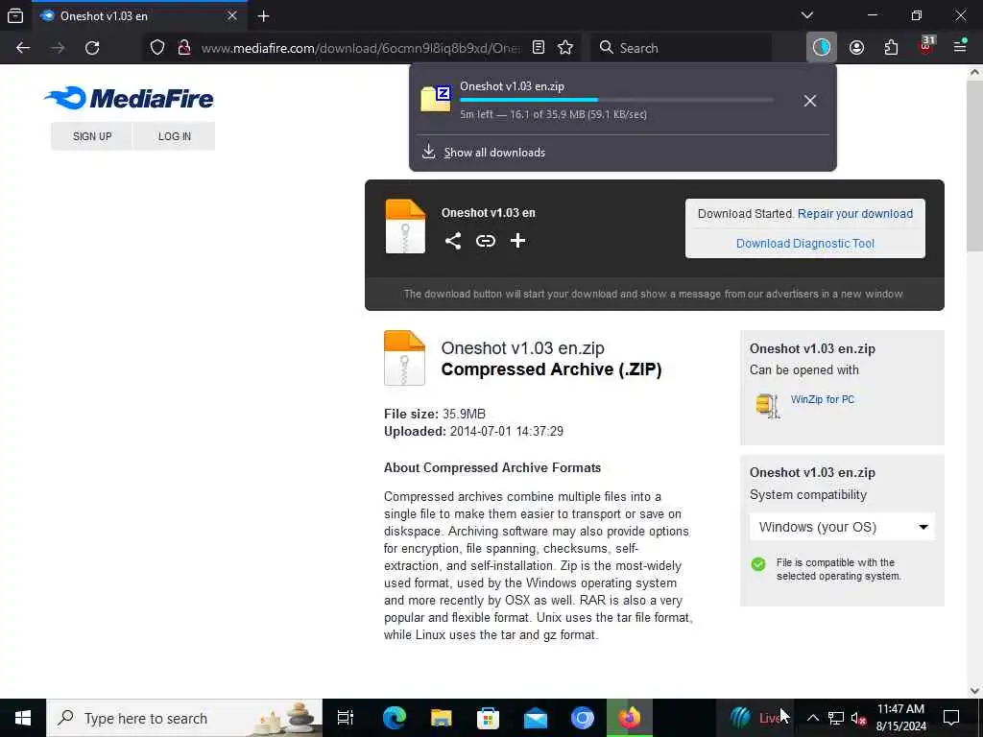Open the downloads panel toolbar button
The width and height of the screenshot is (983, 737).
pos(822,48)
